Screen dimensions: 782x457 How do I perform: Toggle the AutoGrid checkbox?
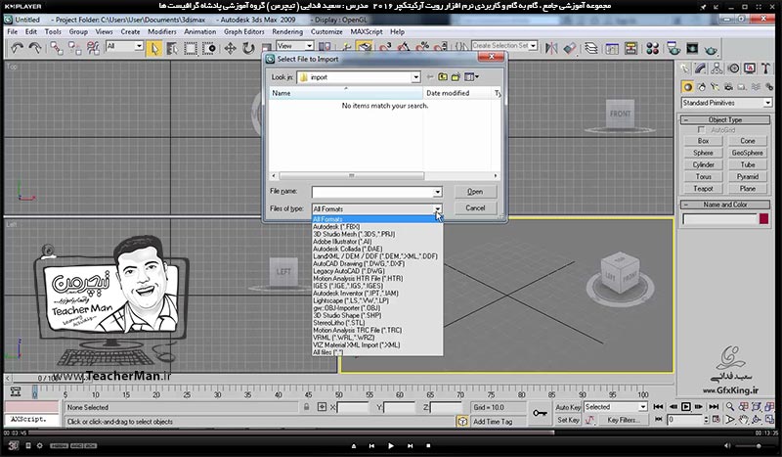pyautogui.click(x=701, y=130)
